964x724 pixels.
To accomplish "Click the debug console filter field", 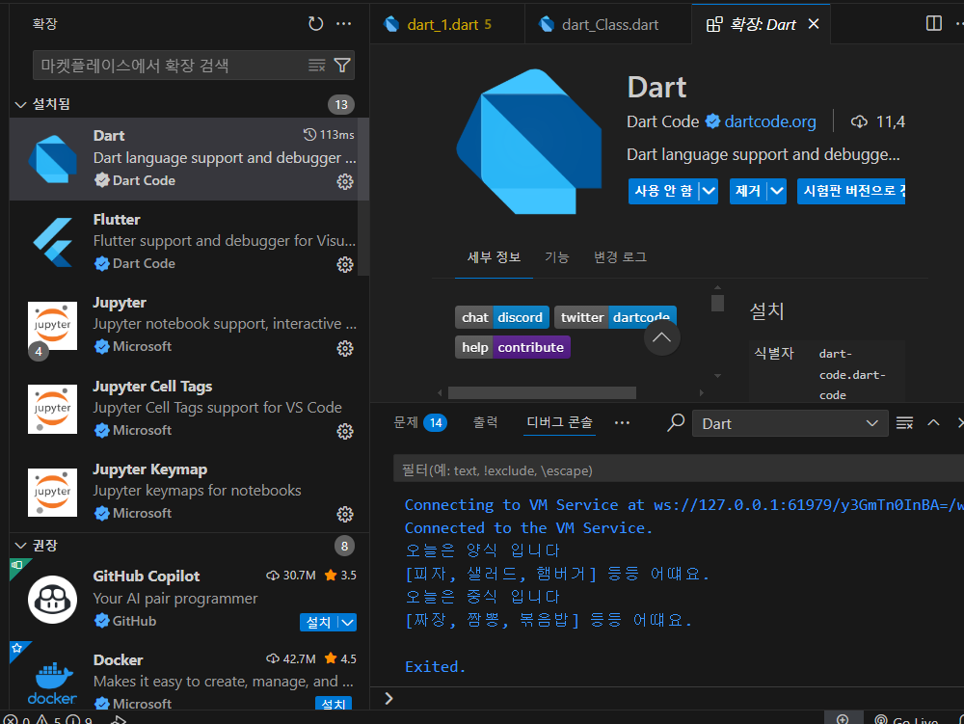I will 679,470.
